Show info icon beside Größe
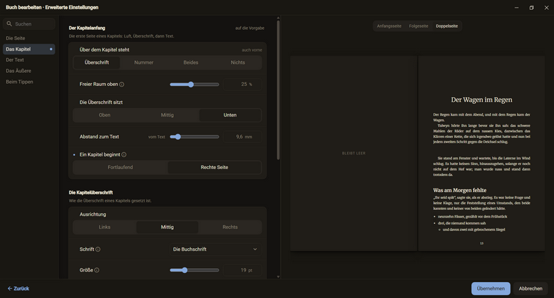 (x=97, y=270)
